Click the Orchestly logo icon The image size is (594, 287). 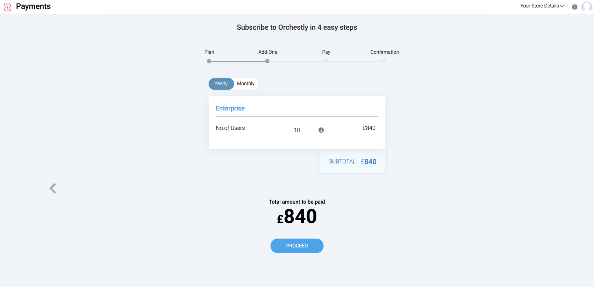[7, 7]
